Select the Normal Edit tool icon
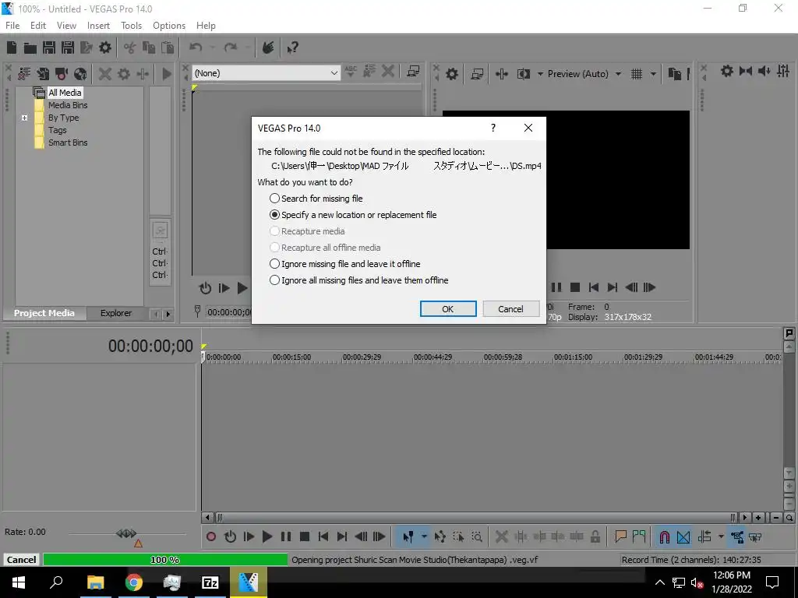The image size is (798, 598). (408, 536)
